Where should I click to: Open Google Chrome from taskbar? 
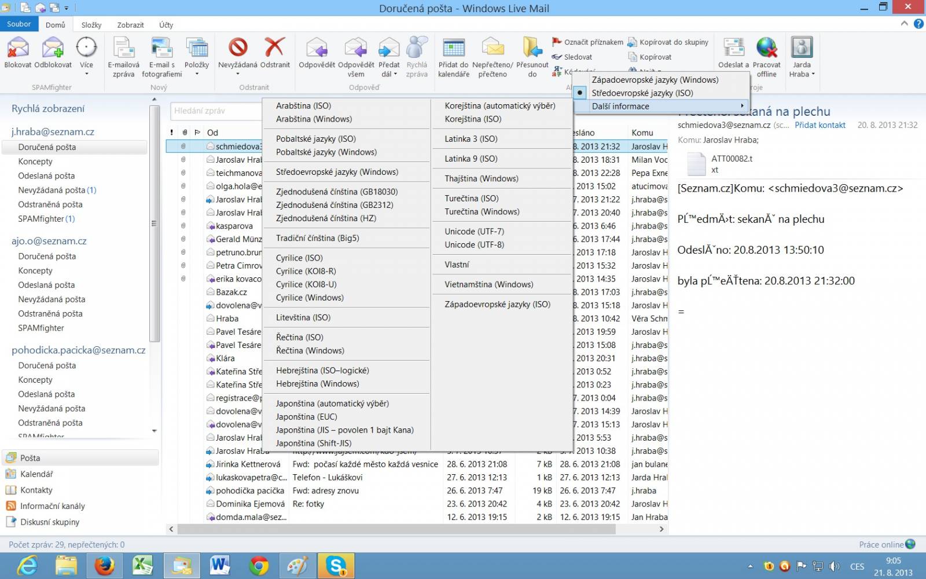[x=259, y=566]
